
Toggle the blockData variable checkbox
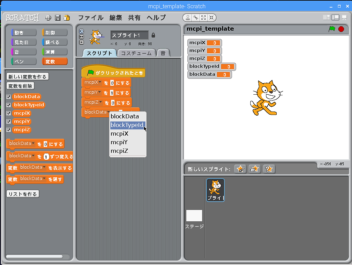(9, 97)
